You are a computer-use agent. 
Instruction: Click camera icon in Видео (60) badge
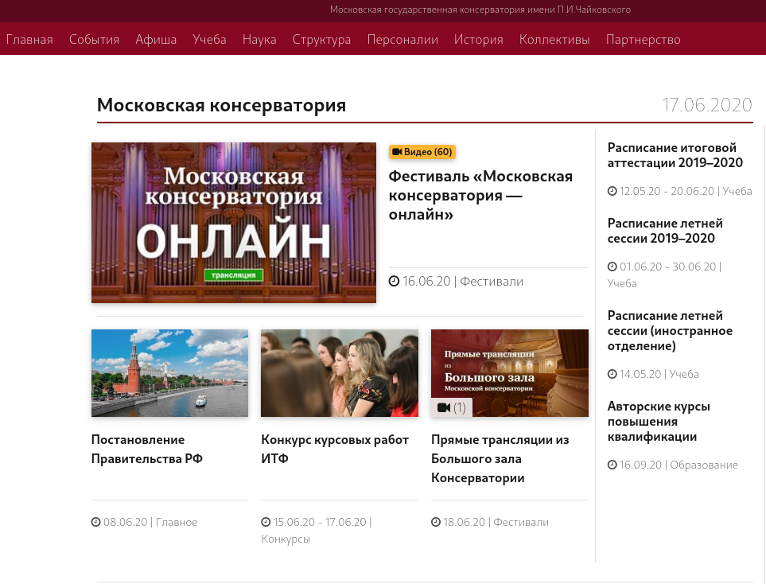[x=397, y=152]
